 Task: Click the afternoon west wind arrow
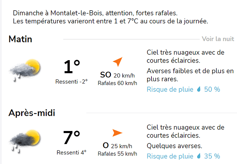pyautogui.click(x=117, y=133)
